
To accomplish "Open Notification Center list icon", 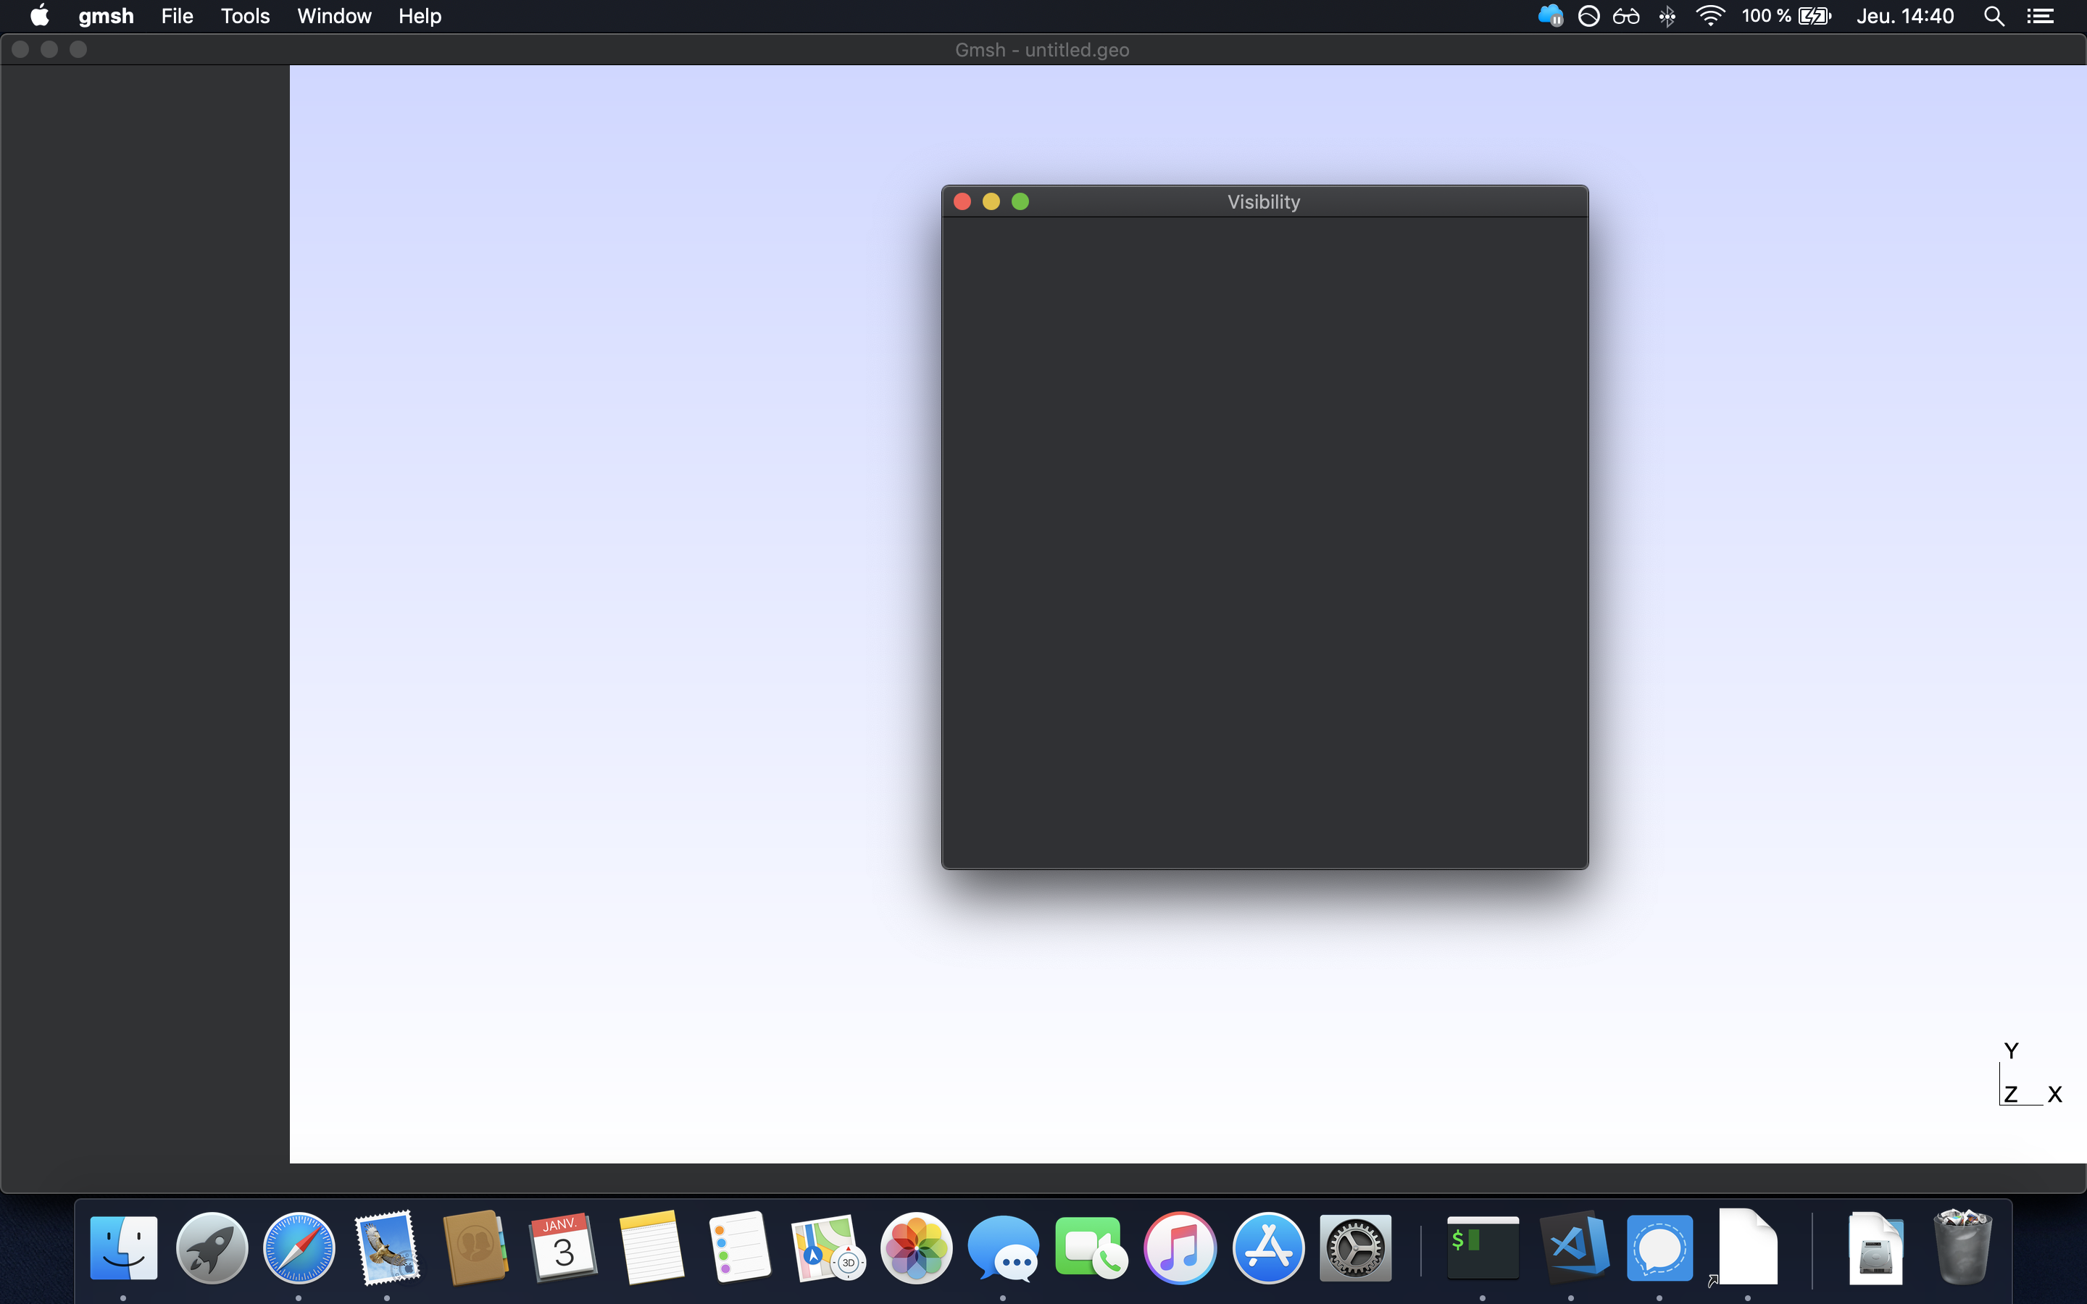I will [x=2040, y=17].
